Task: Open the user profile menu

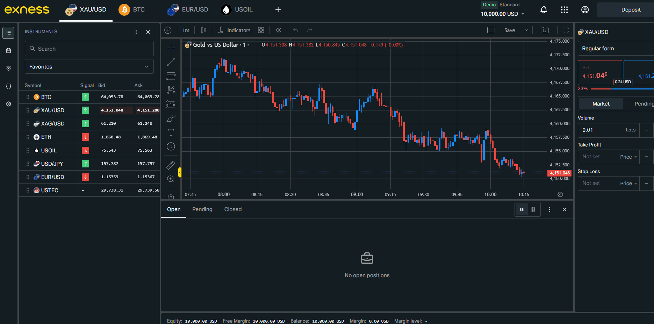Action: point(585,10)
